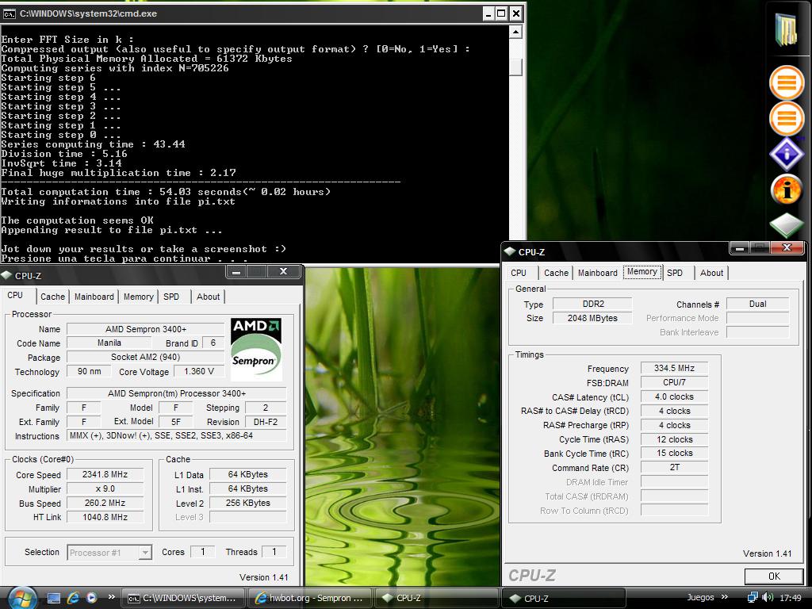Switch to cmd.exe taskbar button
This screenshot has height=609, width=812.
click(x=183, y=598)
